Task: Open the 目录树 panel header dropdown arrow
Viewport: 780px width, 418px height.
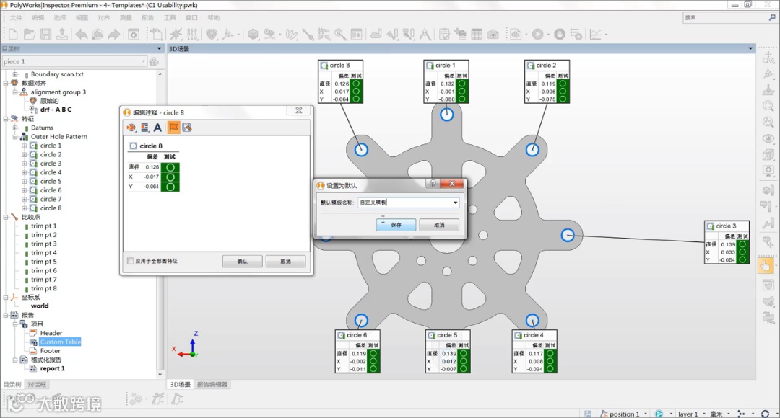Action: coord(159,49)
